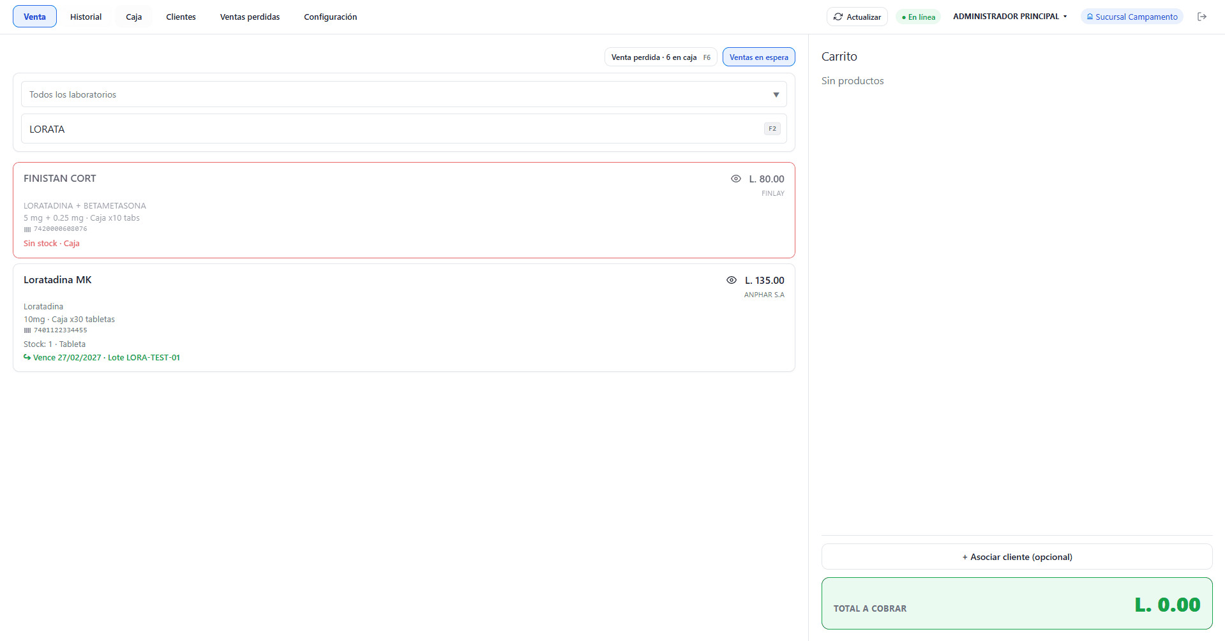
Task: Click the arrow icon before Vence 27/02/2027
Action: point(27,357)
